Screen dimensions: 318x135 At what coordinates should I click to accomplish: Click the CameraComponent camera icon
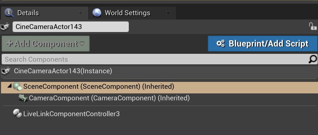pos(23,98)
